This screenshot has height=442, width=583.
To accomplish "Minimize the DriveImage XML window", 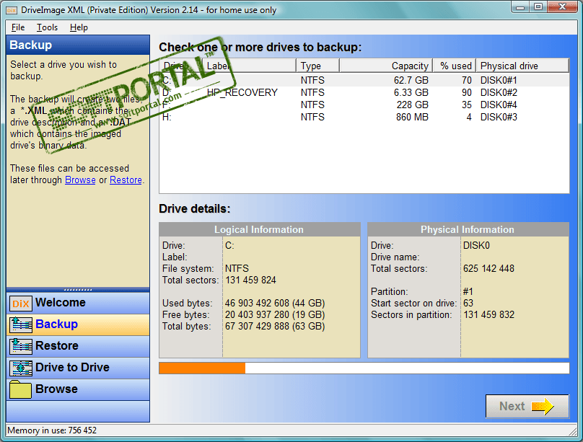I will tap(520, 6).
